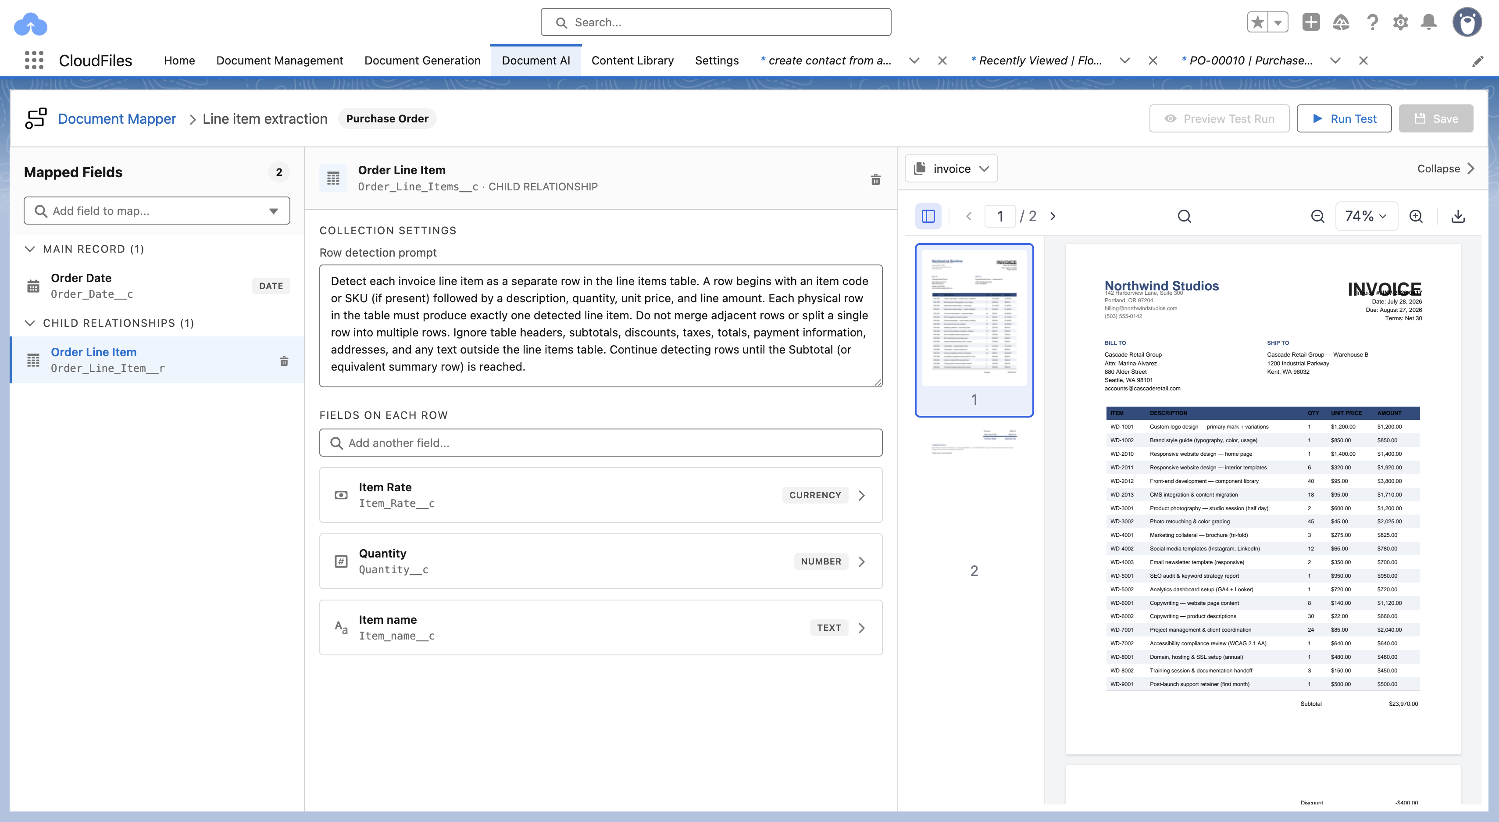Click the CloudFiles cloud logo
The width and height of the screenshot is (1499, 822).
[x=30, y=24]
